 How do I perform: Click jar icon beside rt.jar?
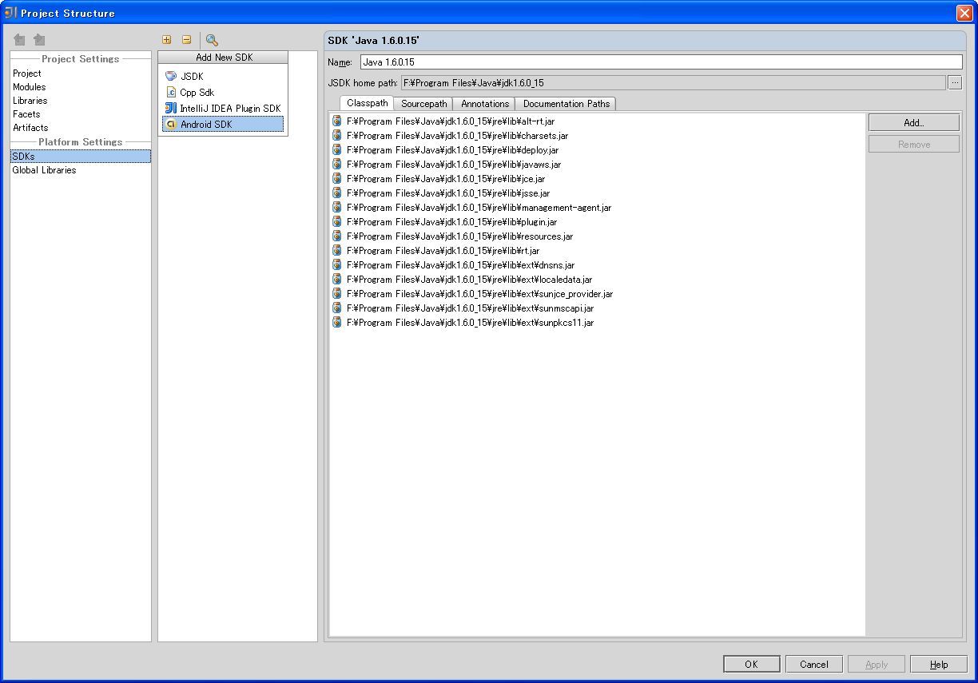[337, 251]
